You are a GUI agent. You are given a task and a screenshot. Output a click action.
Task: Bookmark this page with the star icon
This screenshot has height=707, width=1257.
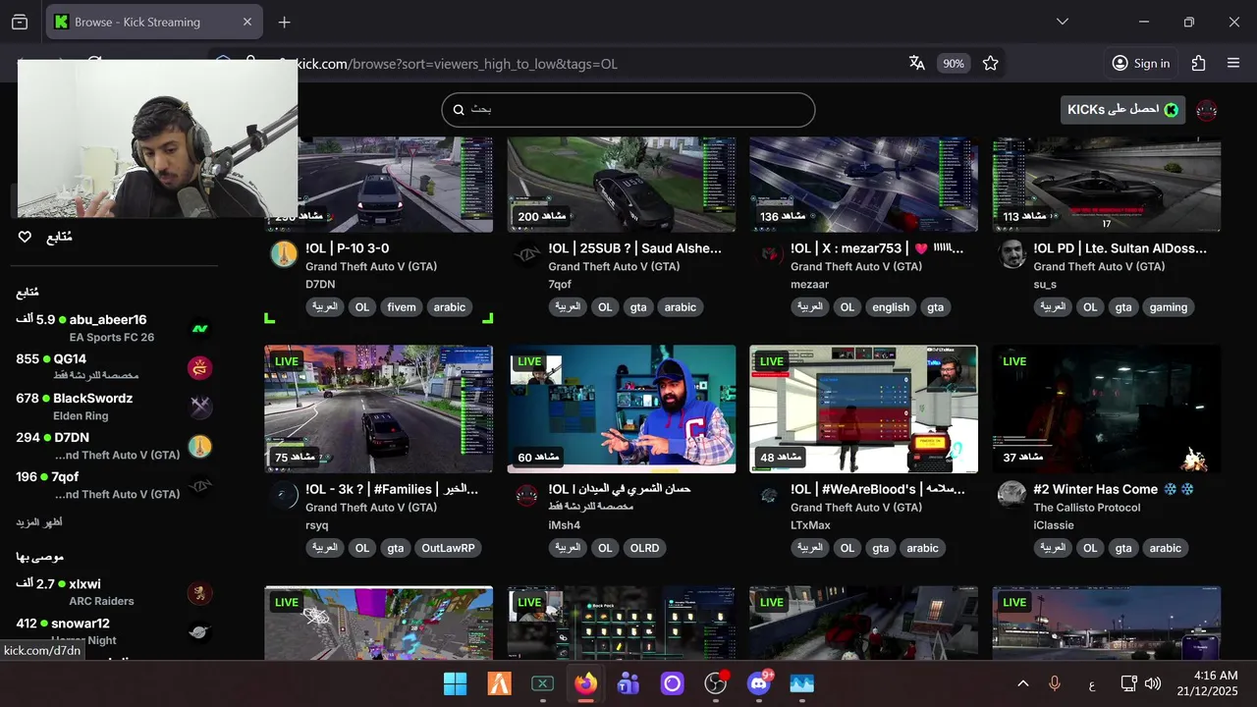(x=990, y=63)
